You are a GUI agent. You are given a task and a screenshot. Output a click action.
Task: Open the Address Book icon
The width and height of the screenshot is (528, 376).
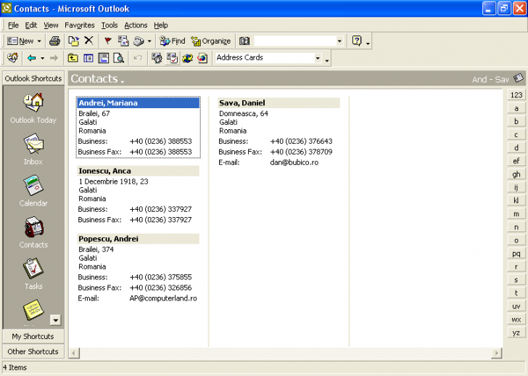(x=244, y=41)
